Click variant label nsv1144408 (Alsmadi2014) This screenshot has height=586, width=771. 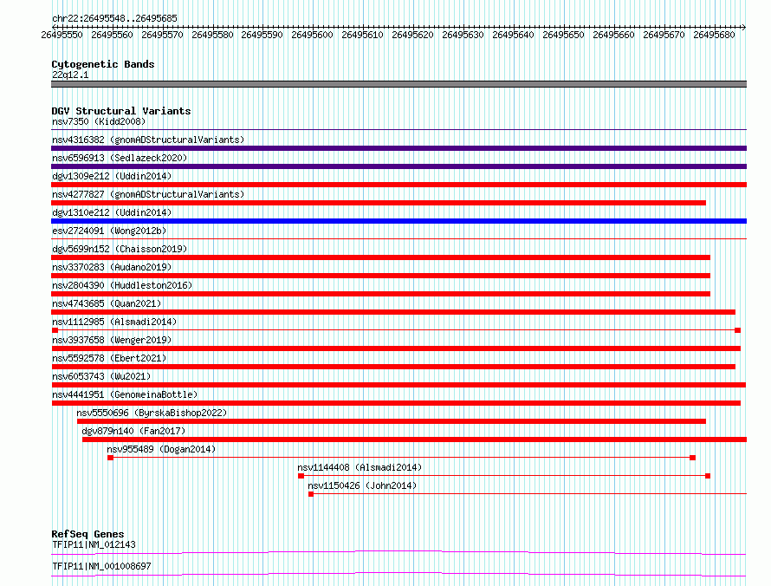click(360, 467)
